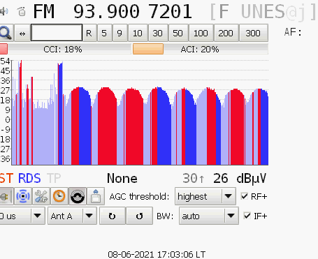
Task: Click the ST stereo indicator
Action: pyautogui.click(x=6, y=179)
